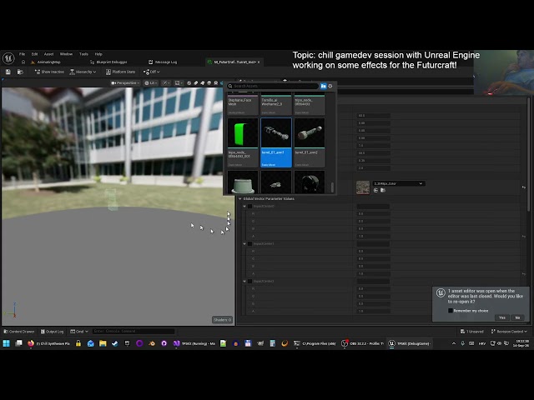Screen dimensions: 534x400
Task: Click the Unreal Engine logo icon
Action: tap(8, 58)
